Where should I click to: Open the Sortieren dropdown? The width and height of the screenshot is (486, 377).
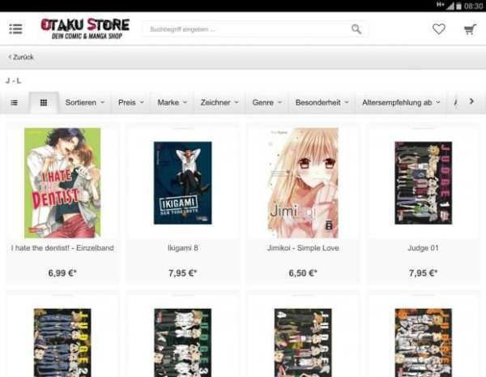(x=84, y=102)
